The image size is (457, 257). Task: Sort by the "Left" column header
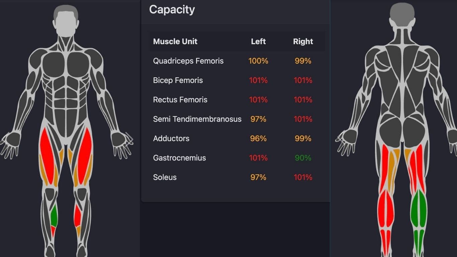(258, 41)
